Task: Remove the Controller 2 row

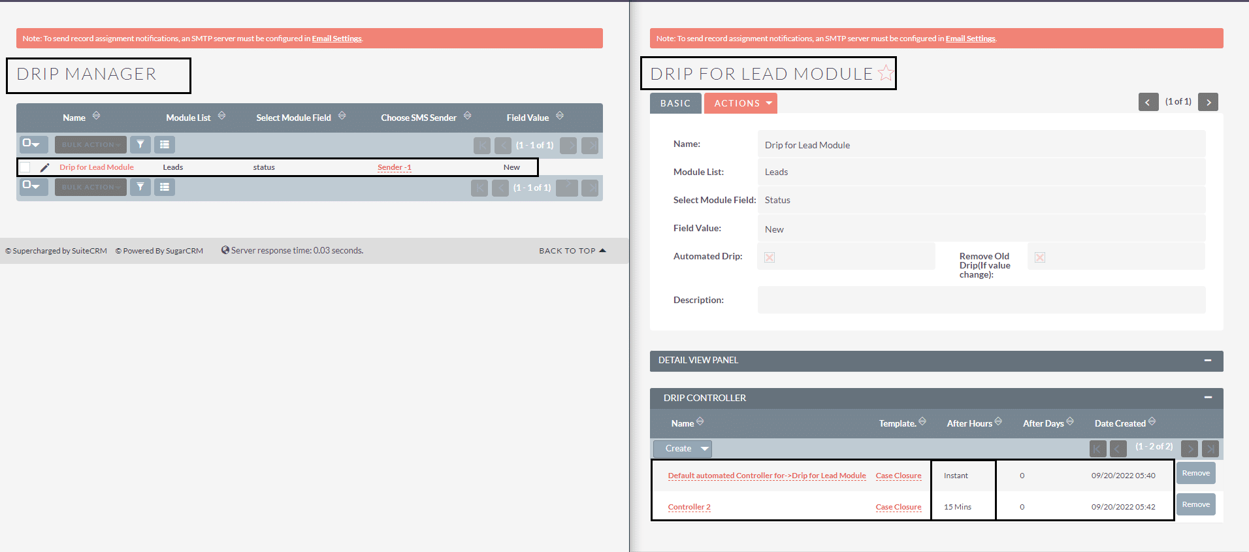Action: (1196, 504)
